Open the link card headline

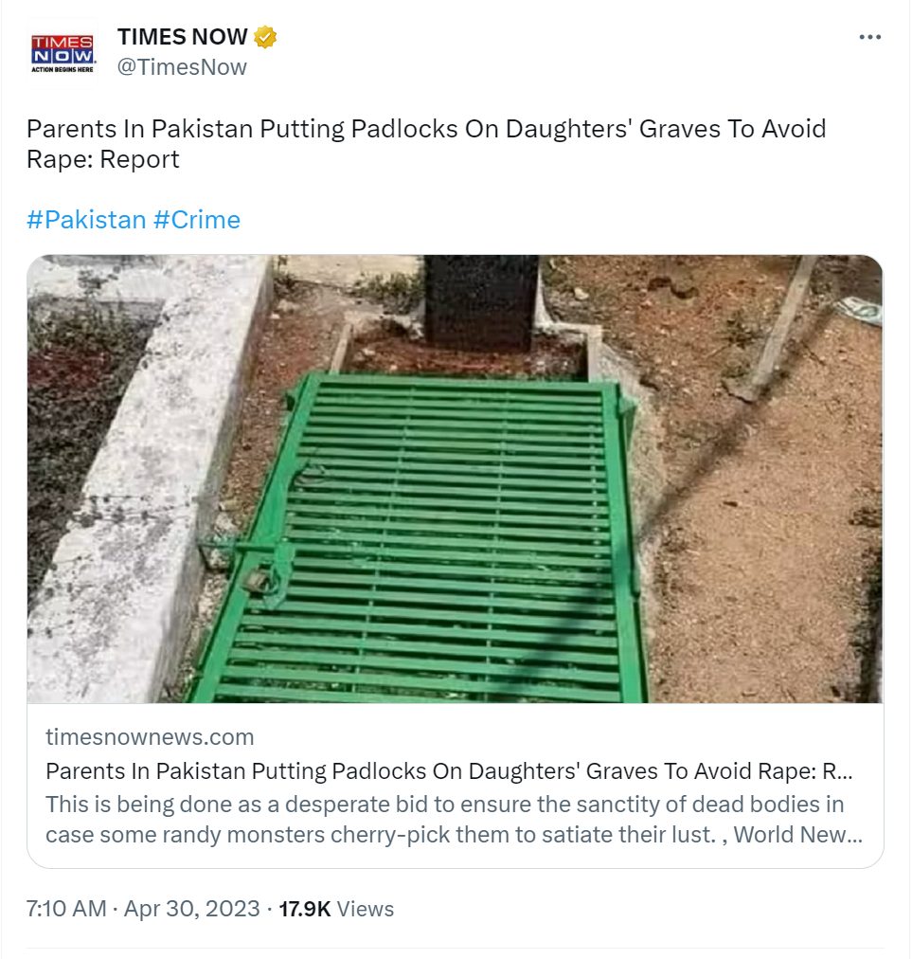click(x=449, y=771)
